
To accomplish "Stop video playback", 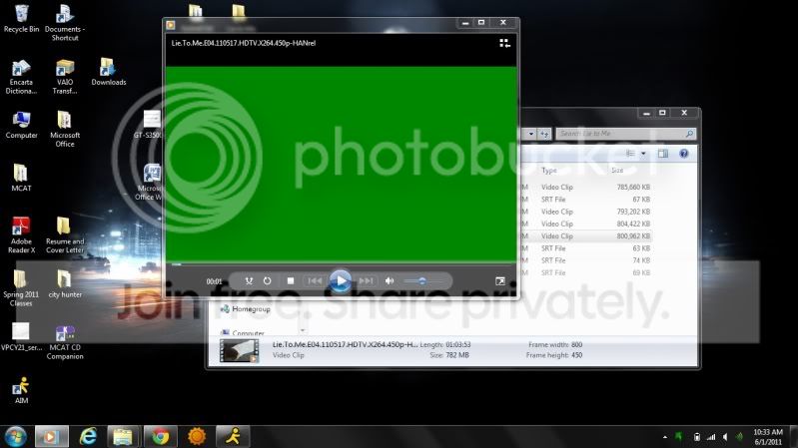I will click(x=291, y=280).
